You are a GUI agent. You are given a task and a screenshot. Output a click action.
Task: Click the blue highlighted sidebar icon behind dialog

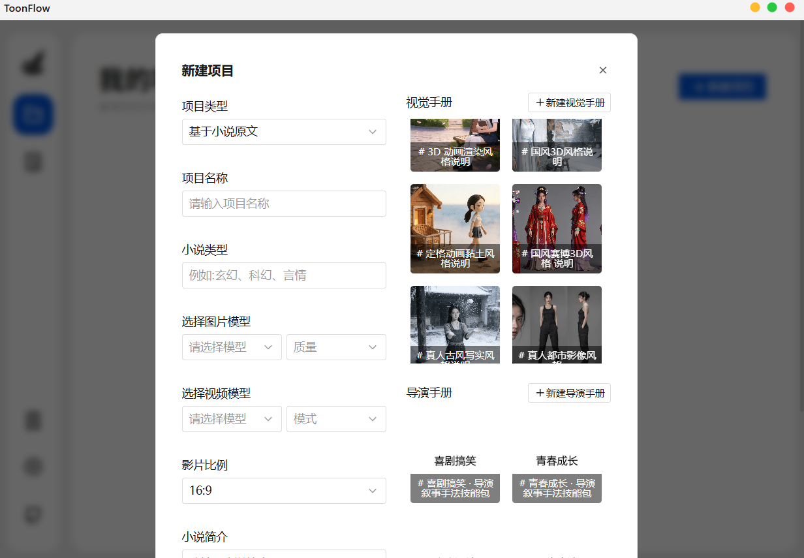[33, 115]
